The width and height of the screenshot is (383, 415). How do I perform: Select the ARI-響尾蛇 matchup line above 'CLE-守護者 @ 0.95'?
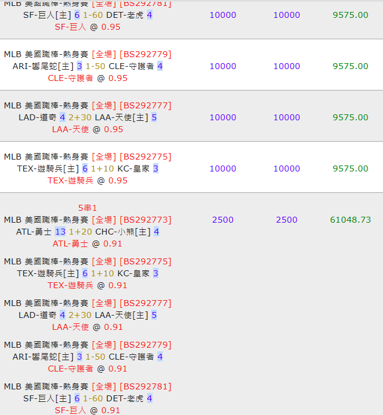[88, 66]
